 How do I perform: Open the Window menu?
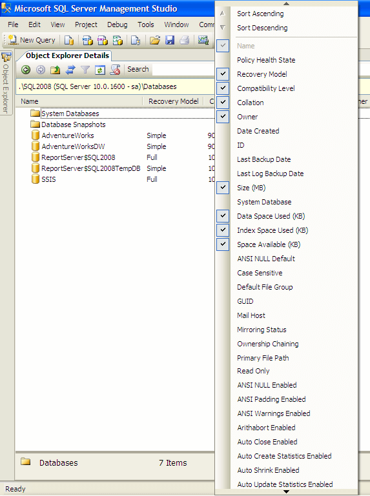point(176,25)
